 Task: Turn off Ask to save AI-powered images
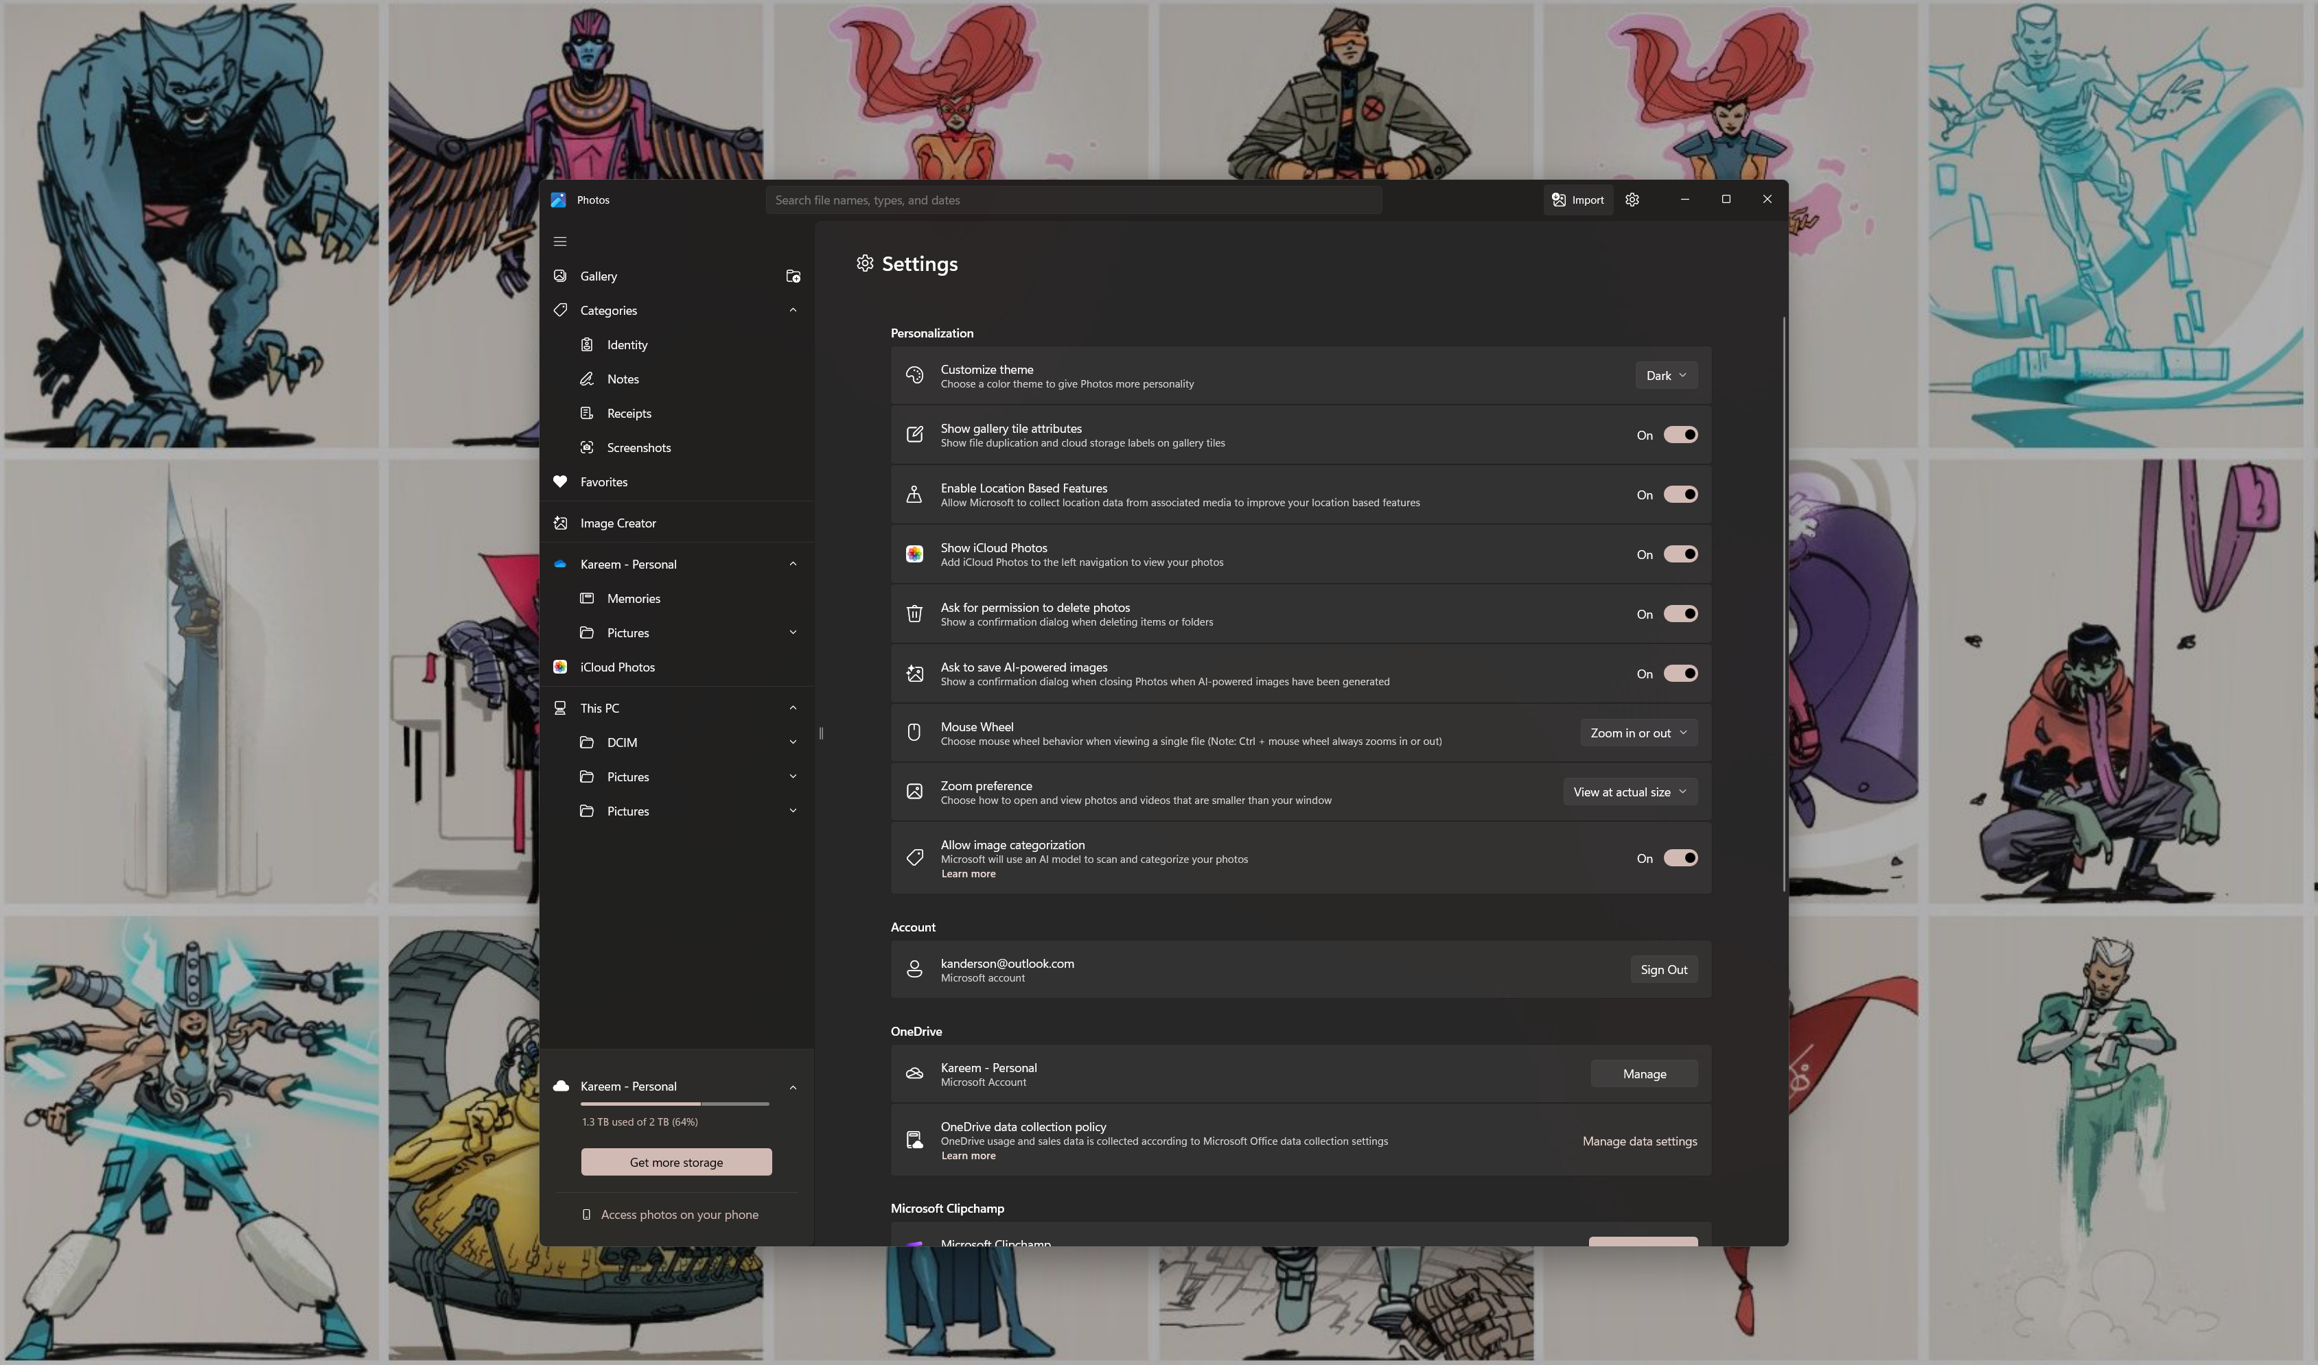click(1680, 674)
